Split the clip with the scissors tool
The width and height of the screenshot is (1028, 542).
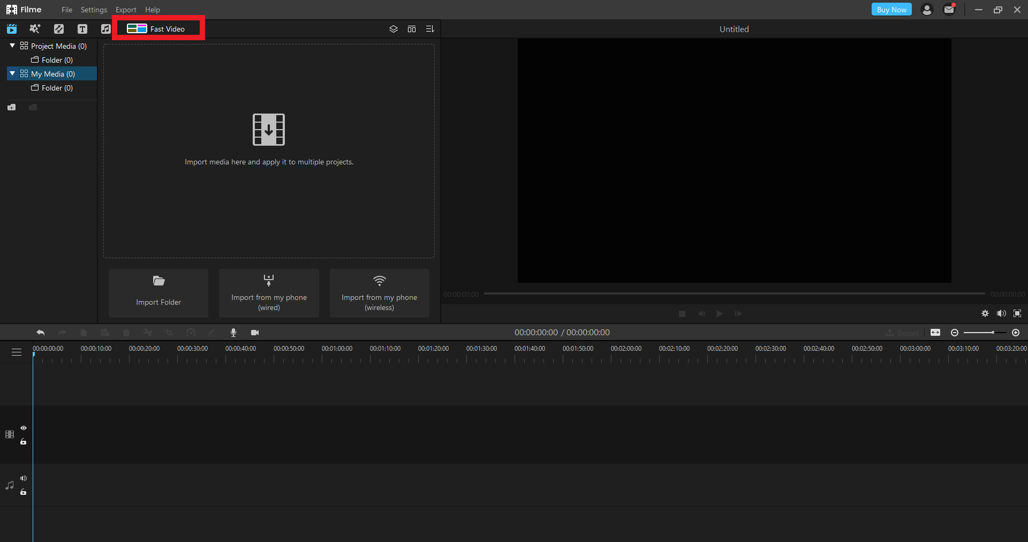click(147, 333)
